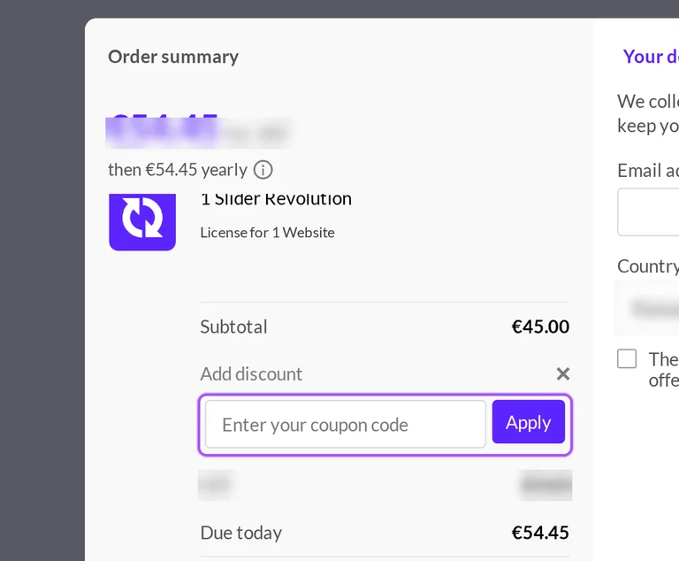Click the Subtotal label
The image size is (679, 561).
pos(233,327)
